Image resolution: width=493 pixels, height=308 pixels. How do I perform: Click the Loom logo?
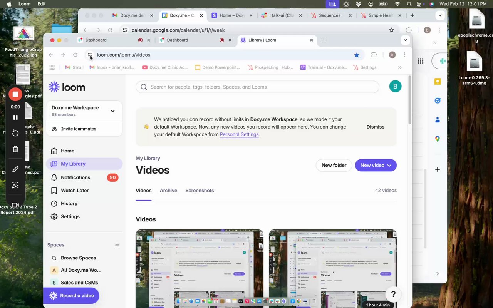point(67,87)
